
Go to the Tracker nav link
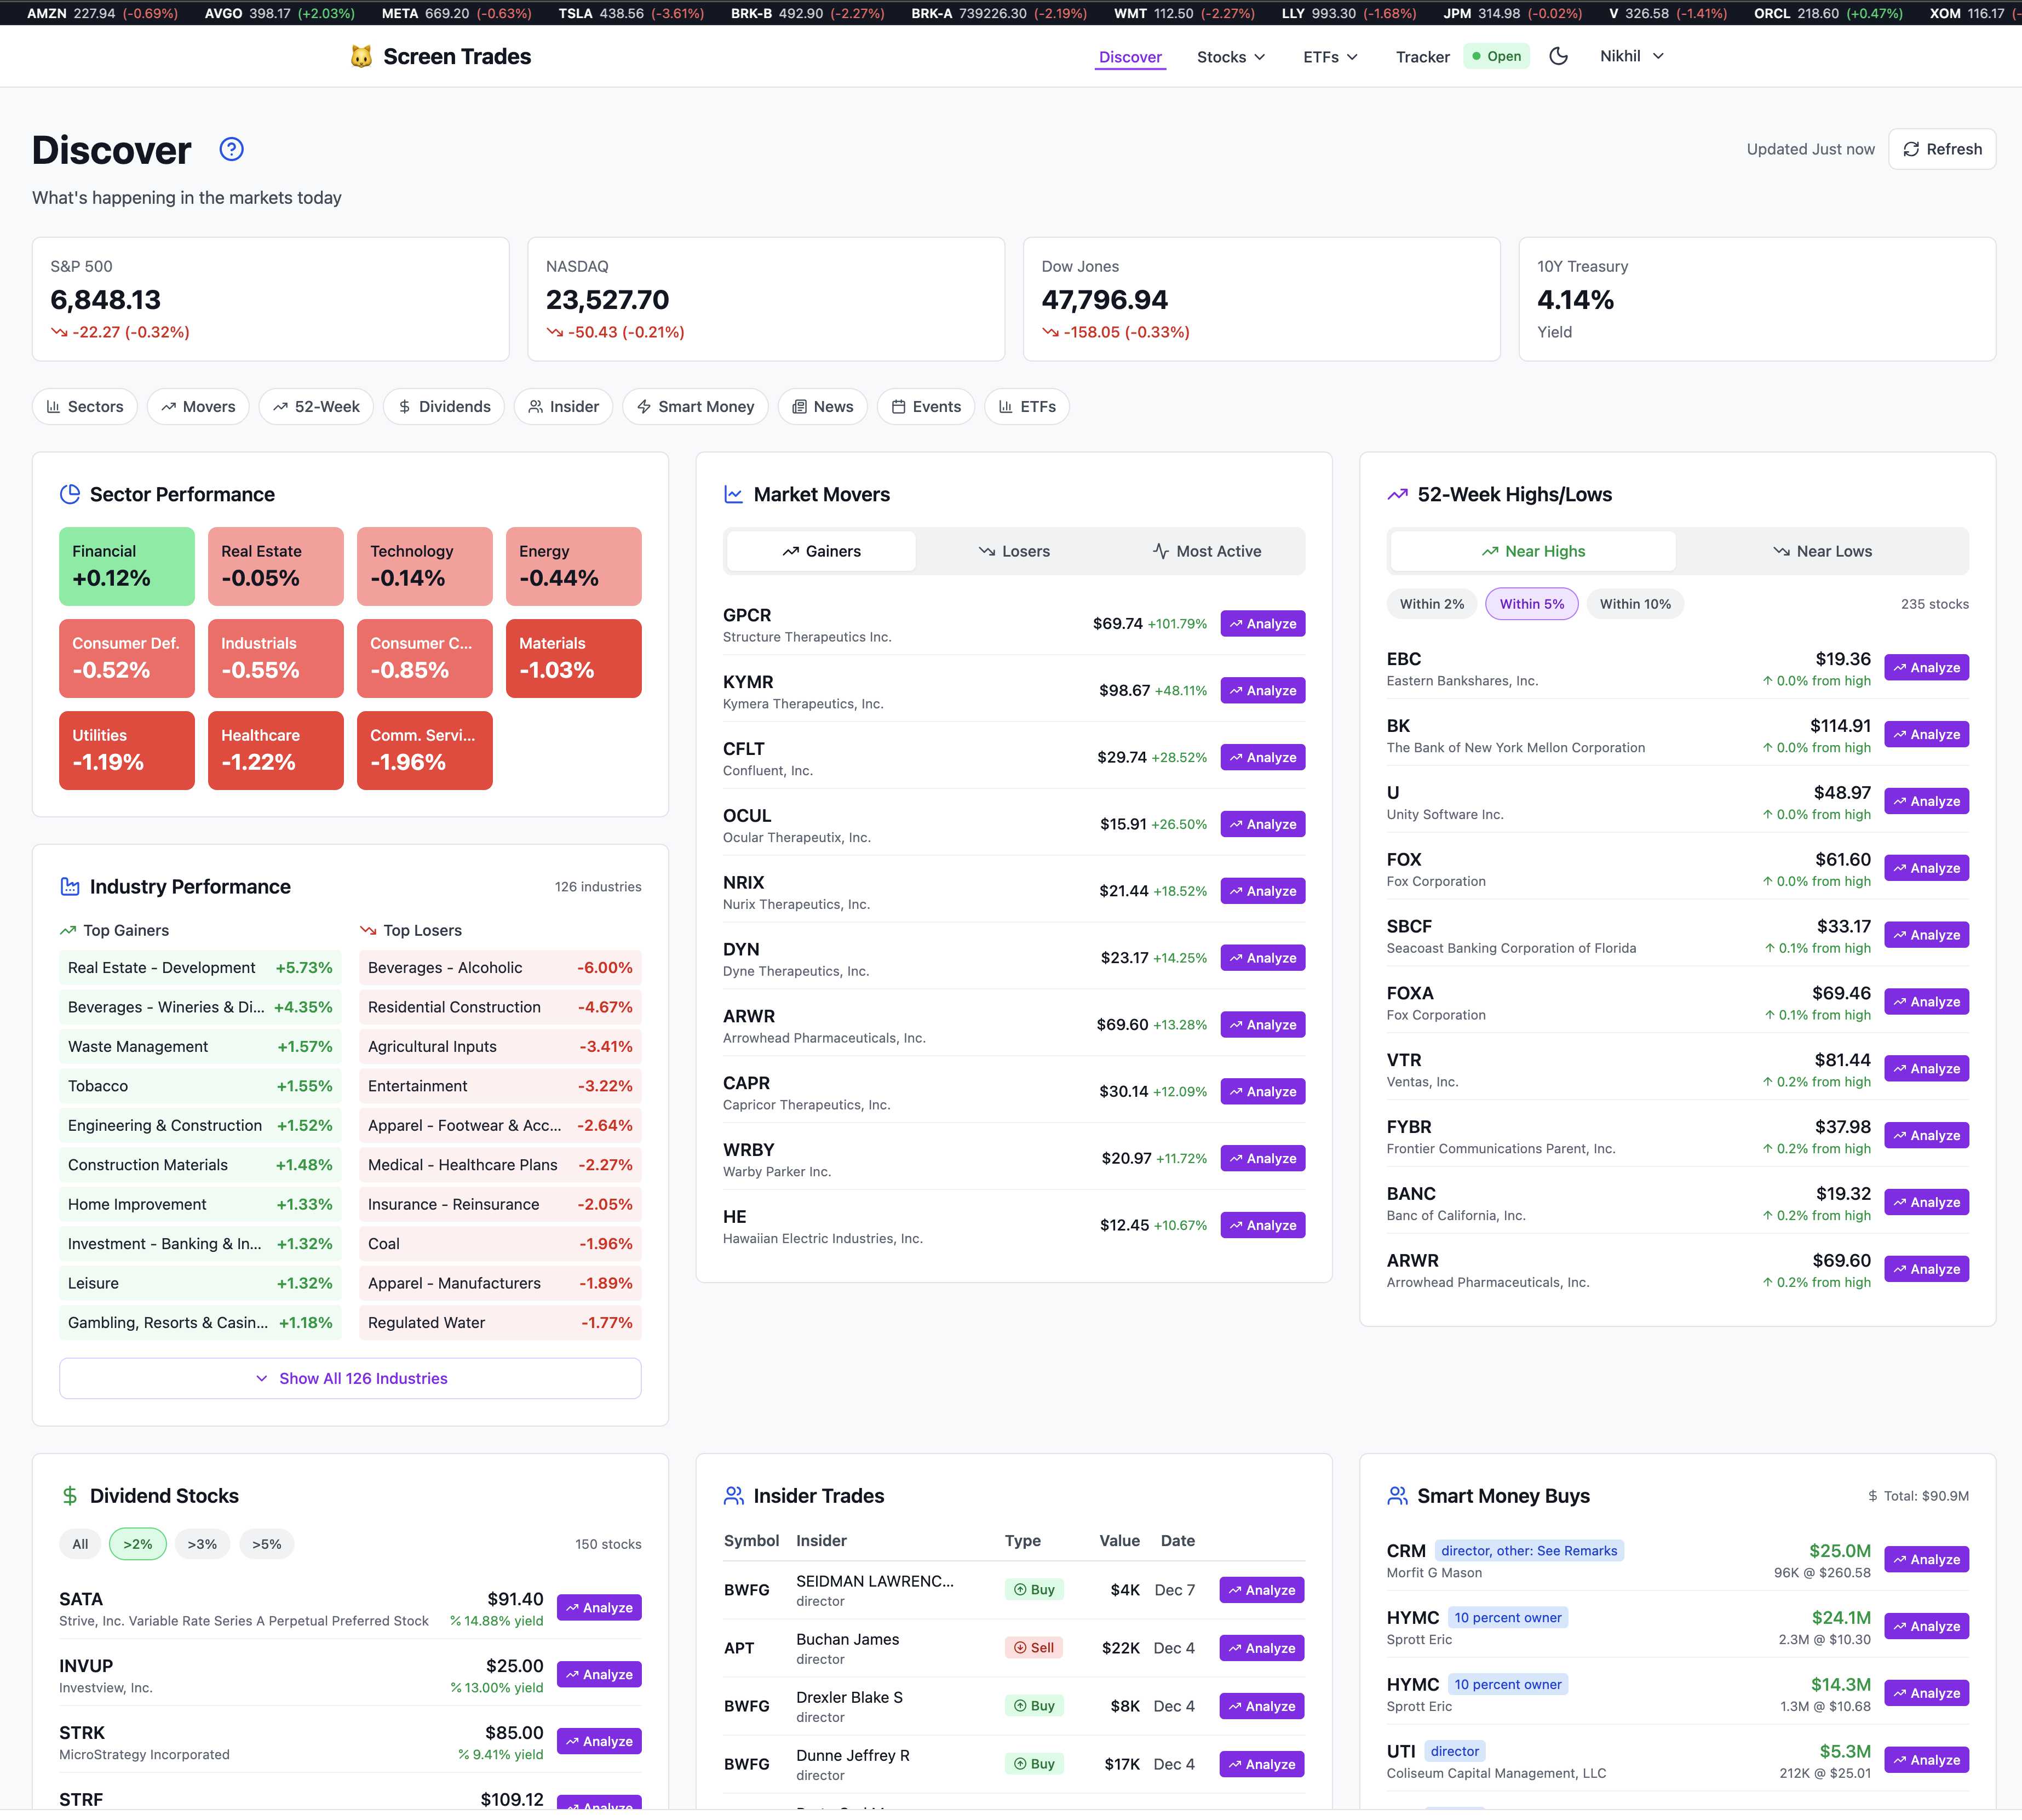pyautogui.click(x=1422, y=57)
